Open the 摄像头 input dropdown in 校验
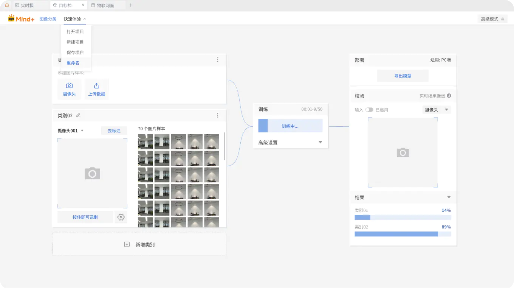The width and height of the screenshot is (514, 289). tap(446, 110)
